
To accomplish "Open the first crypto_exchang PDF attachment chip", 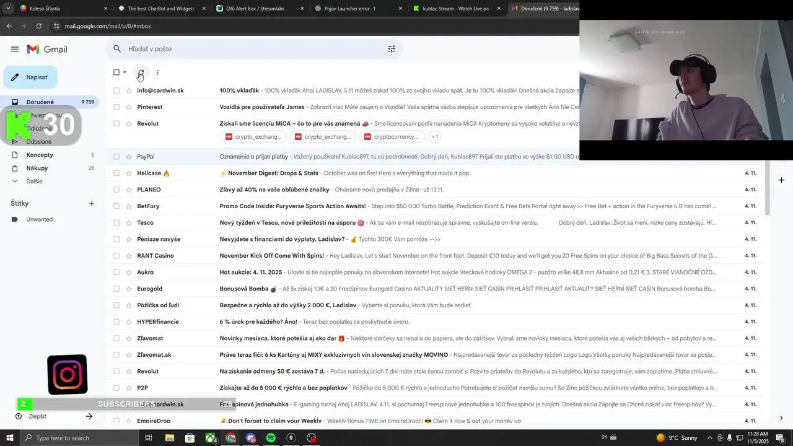I will [253, 137].
